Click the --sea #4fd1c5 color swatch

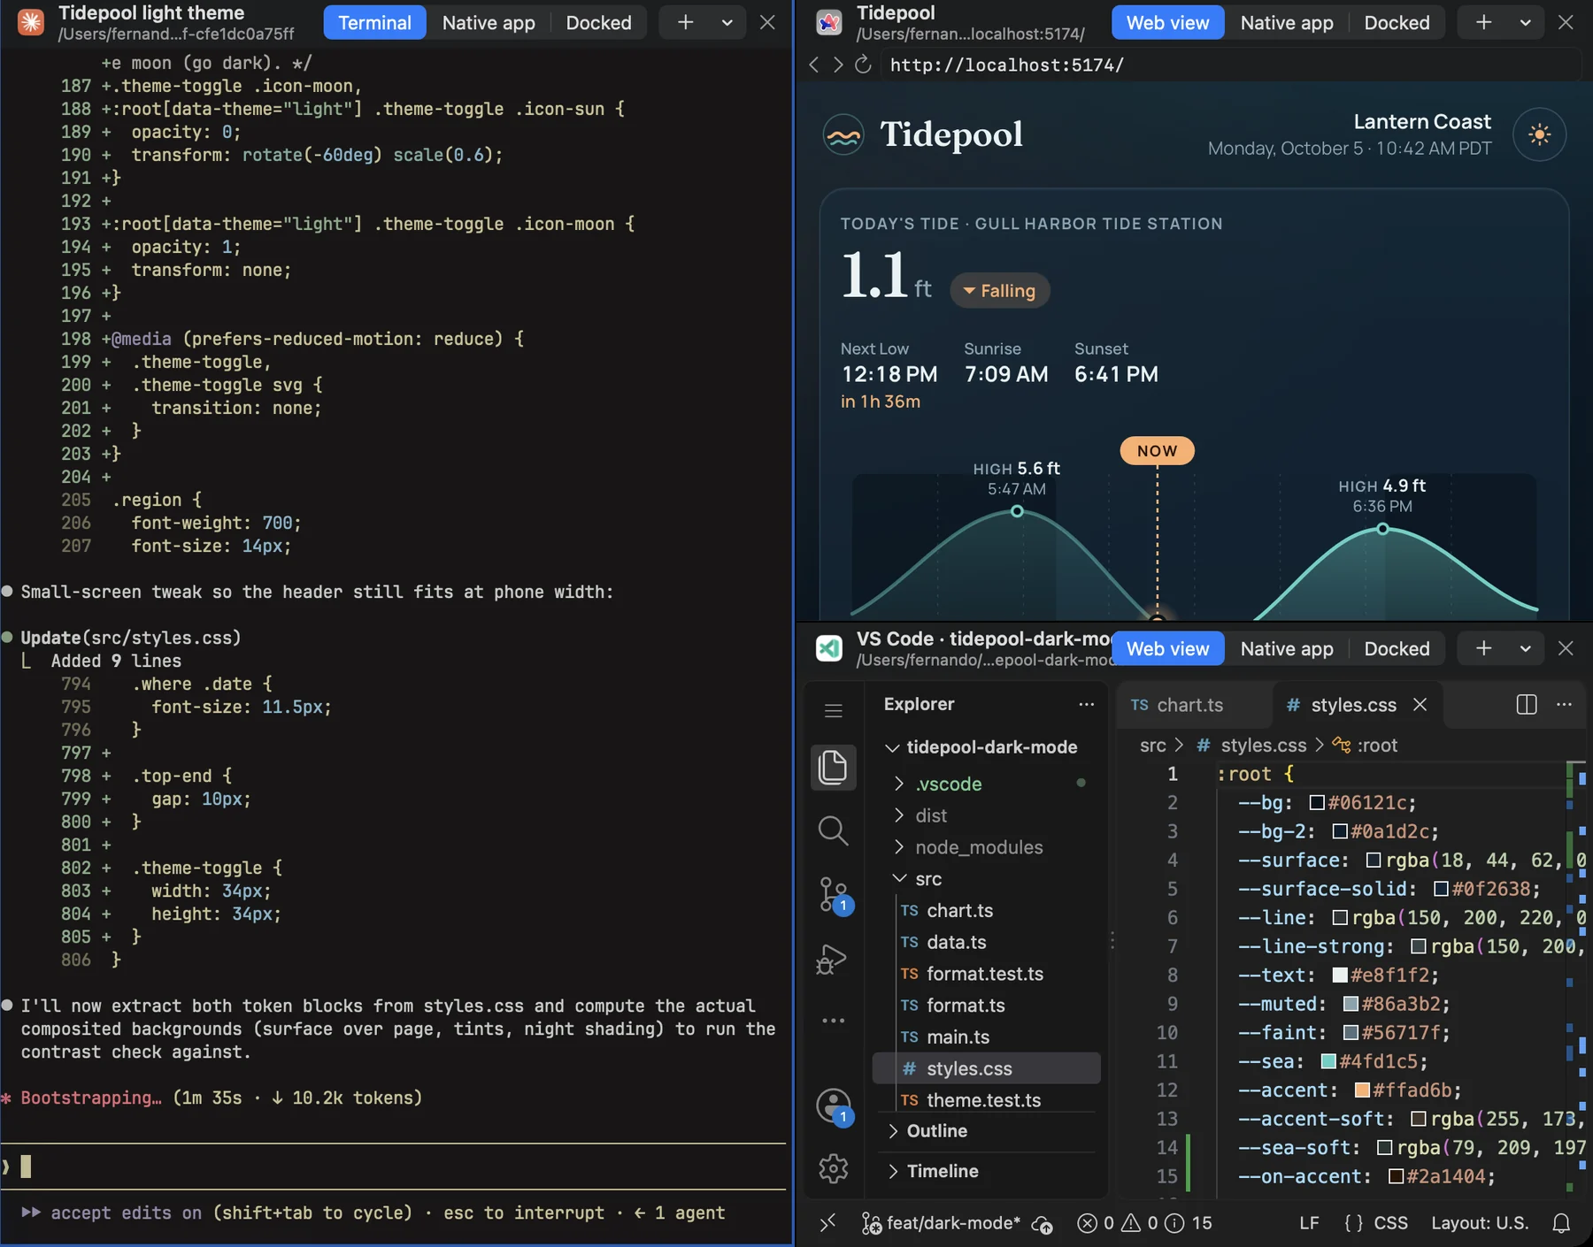pos(1328,1061)
